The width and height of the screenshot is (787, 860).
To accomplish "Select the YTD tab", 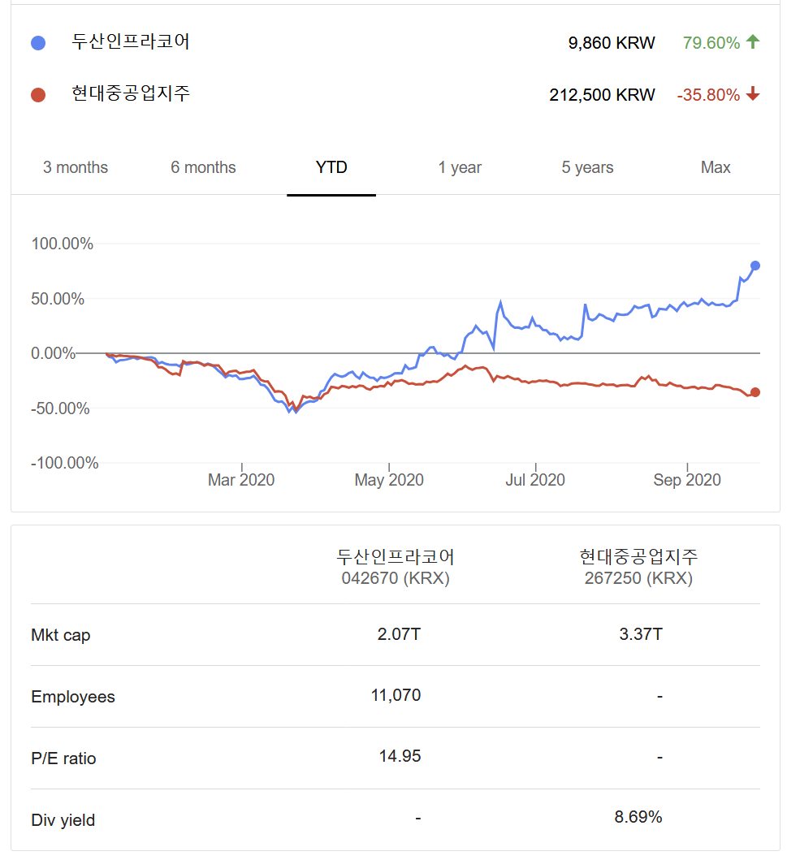I will pos(331,167).
